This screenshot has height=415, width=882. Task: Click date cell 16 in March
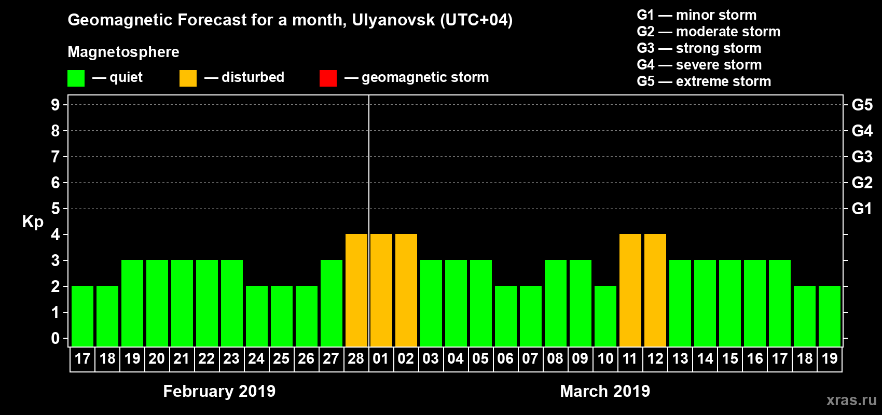point(755,359)
